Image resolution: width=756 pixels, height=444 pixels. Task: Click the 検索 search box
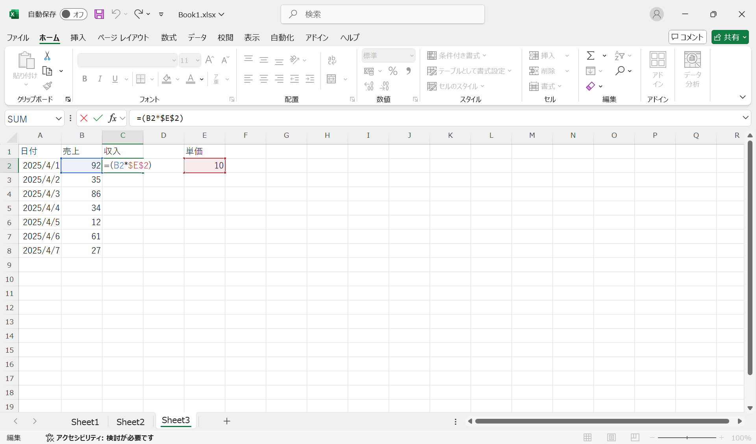pyautogui.click(x=382, y=14)
